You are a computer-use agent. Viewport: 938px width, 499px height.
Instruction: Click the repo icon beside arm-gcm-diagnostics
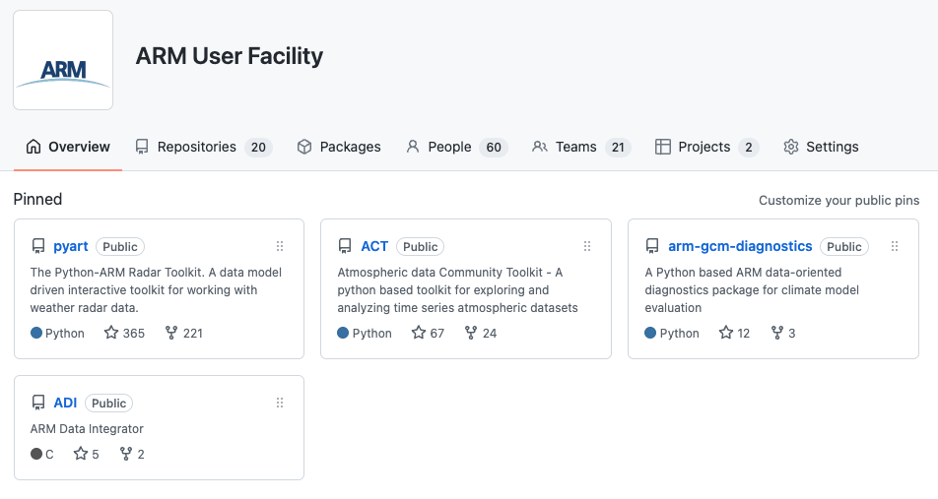click(652, 246)
